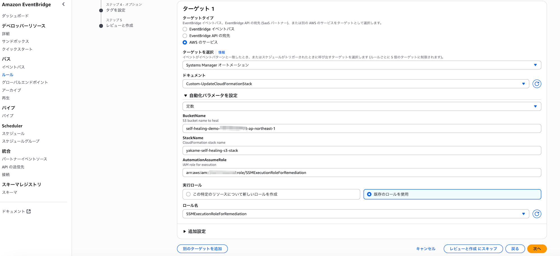Click the 情報 info link beside target selection
Screen dimensions: 560x256
tap(221, 52)
